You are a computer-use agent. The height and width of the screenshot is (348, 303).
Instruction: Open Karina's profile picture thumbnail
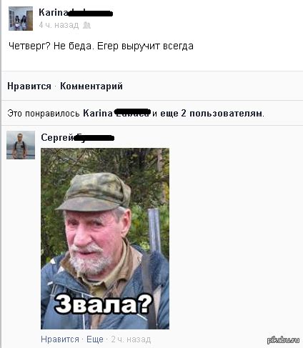tap(21, 19)
